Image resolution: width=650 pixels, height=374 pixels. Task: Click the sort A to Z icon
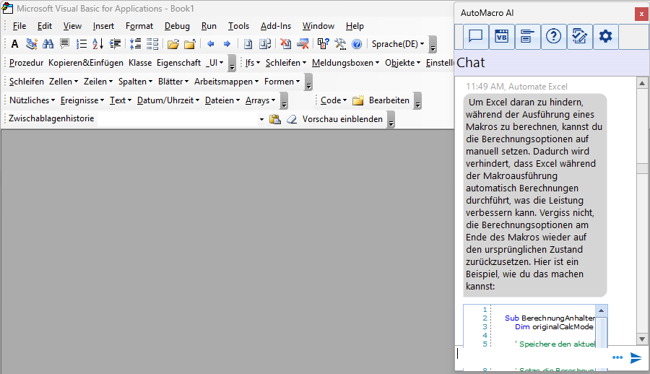[97, 44]
